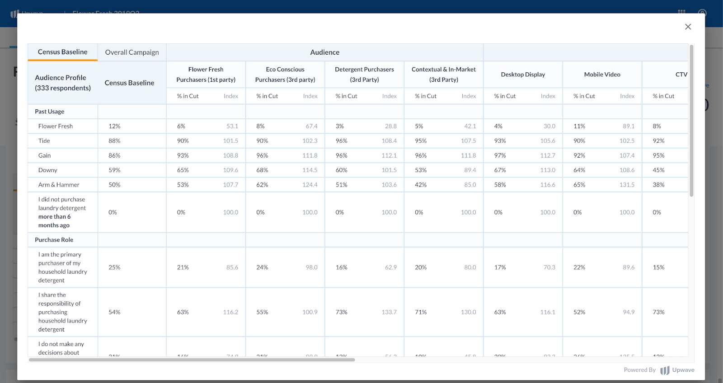The image size is (723, 383).
Task: Click the 112.7 Desktop Display index for Gain
Action: 548,155
